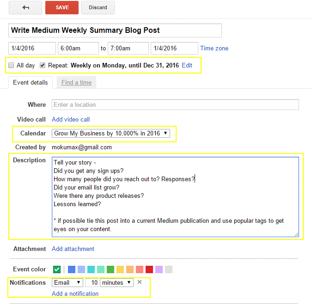This screenshot has width=312, height=306.
Task: Save the event with SAVE button
Action: point(62,7)
